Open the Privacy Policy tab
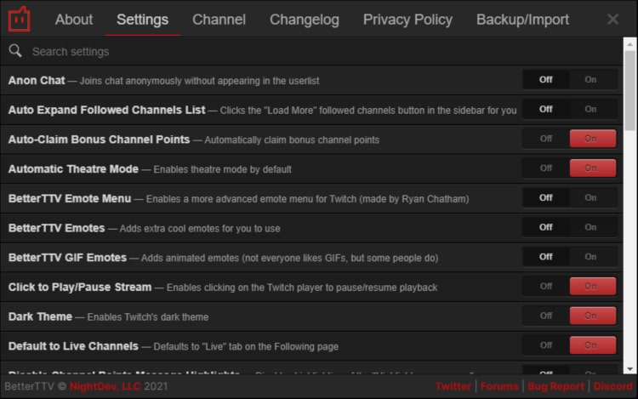The width and height of the screenshot is (638, 399). [x=407, y=20]
